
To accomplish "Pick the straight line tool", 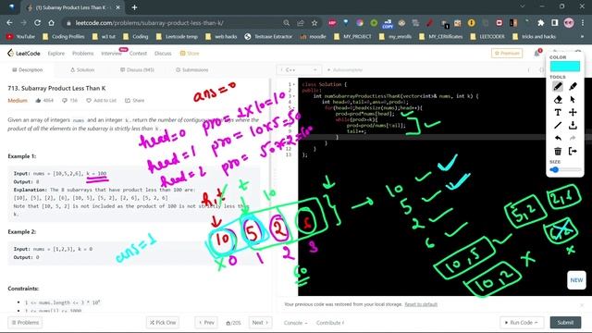I will [x=558, y=126].
